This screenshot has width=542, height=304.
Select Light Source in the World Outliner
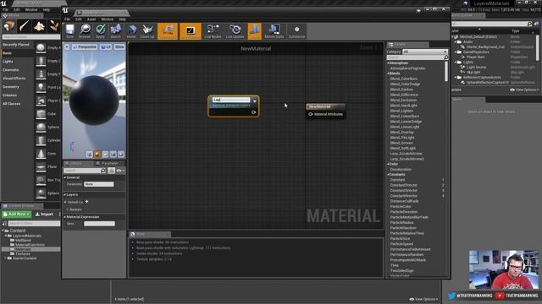point(476,68)
